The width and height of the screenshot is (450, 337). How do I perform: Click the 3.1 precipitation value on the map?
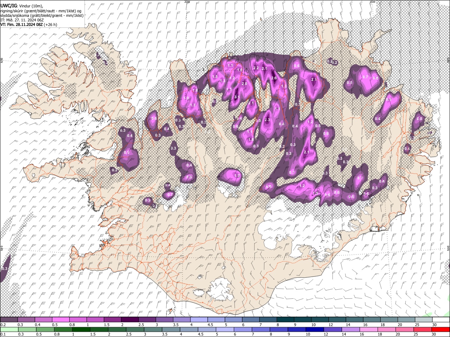[237, 97]
